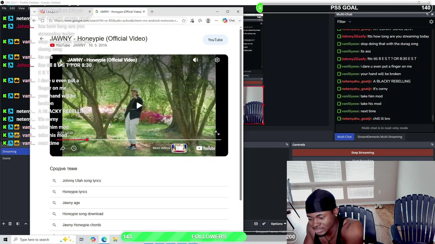Search for Jawny age

pyautogui.click(x=139, y=203)
